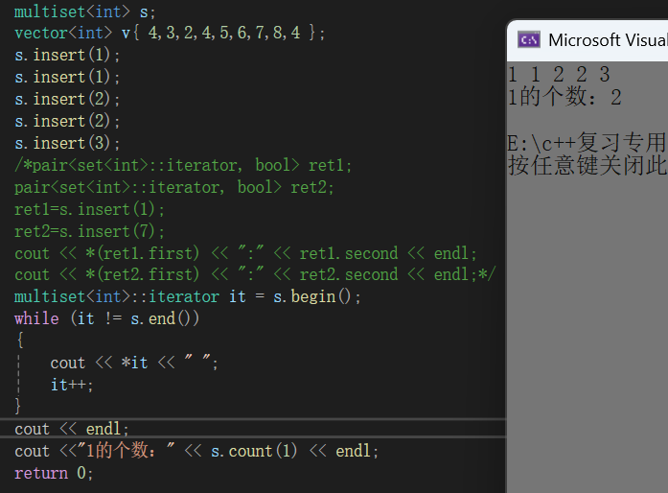Click the console output '1的个数: 2'

click(x=564, y=97)
